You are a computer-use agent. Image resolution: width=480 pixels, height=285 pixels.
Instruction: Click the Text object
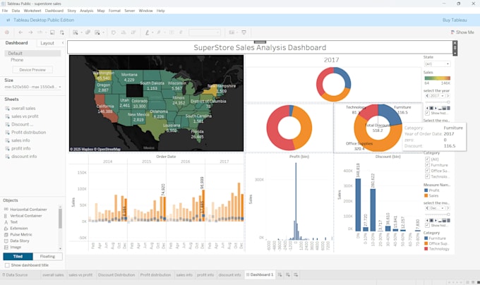[11, 222]
